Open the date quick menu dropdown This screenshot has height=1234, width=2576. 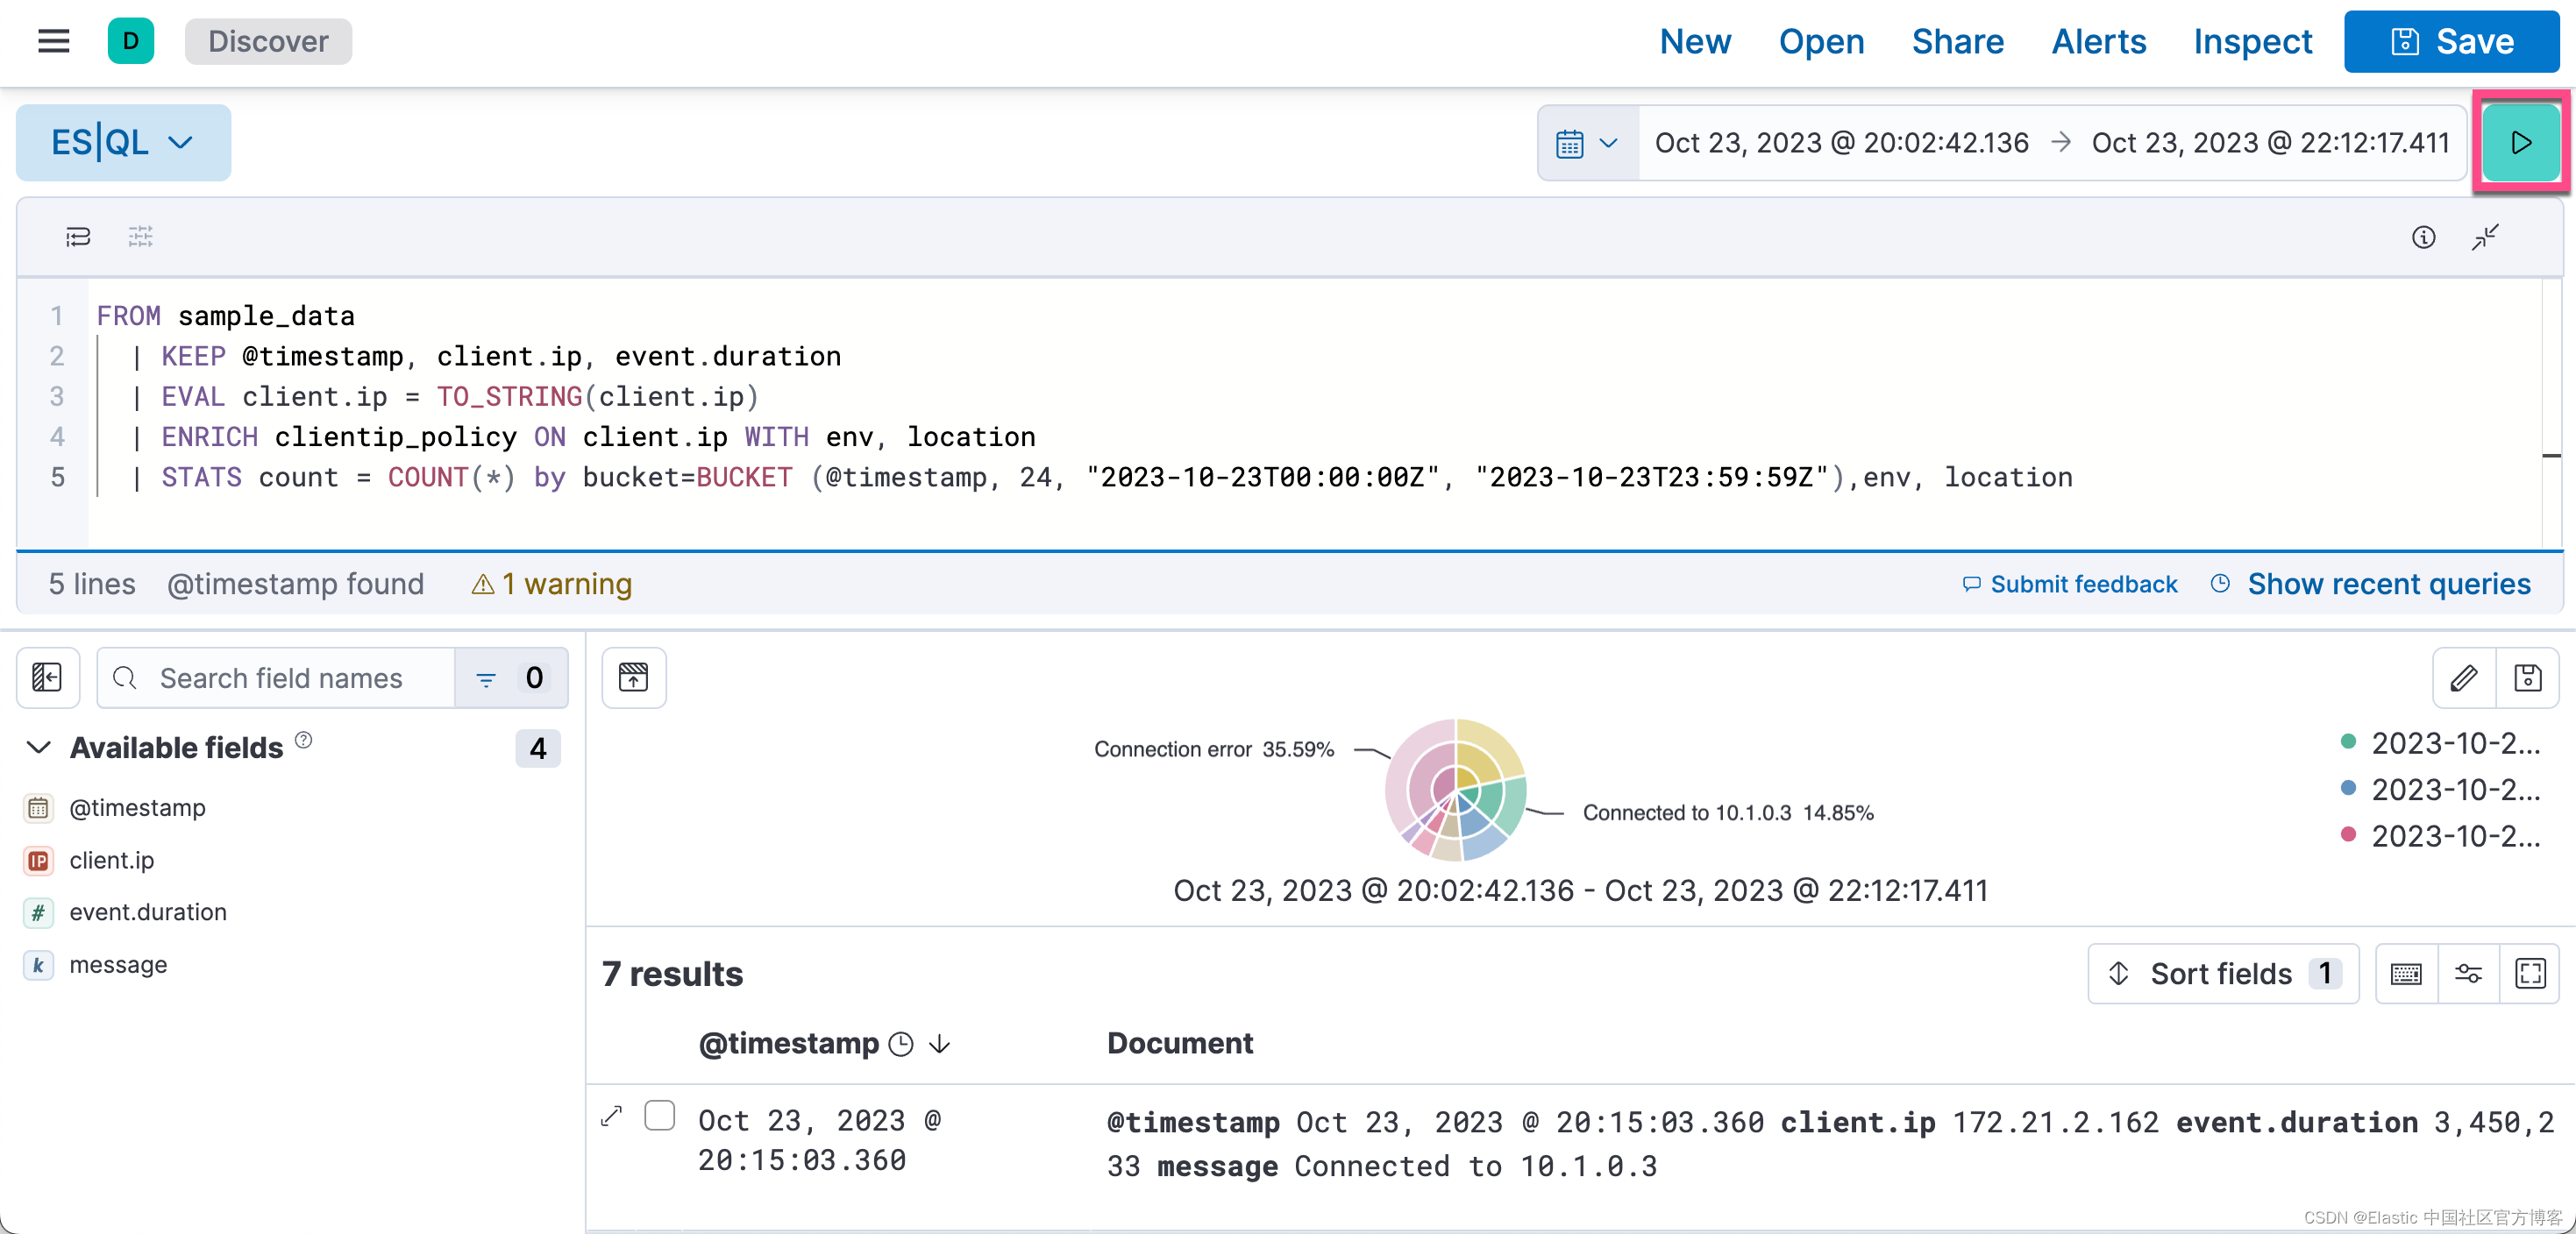point(1587,143)
